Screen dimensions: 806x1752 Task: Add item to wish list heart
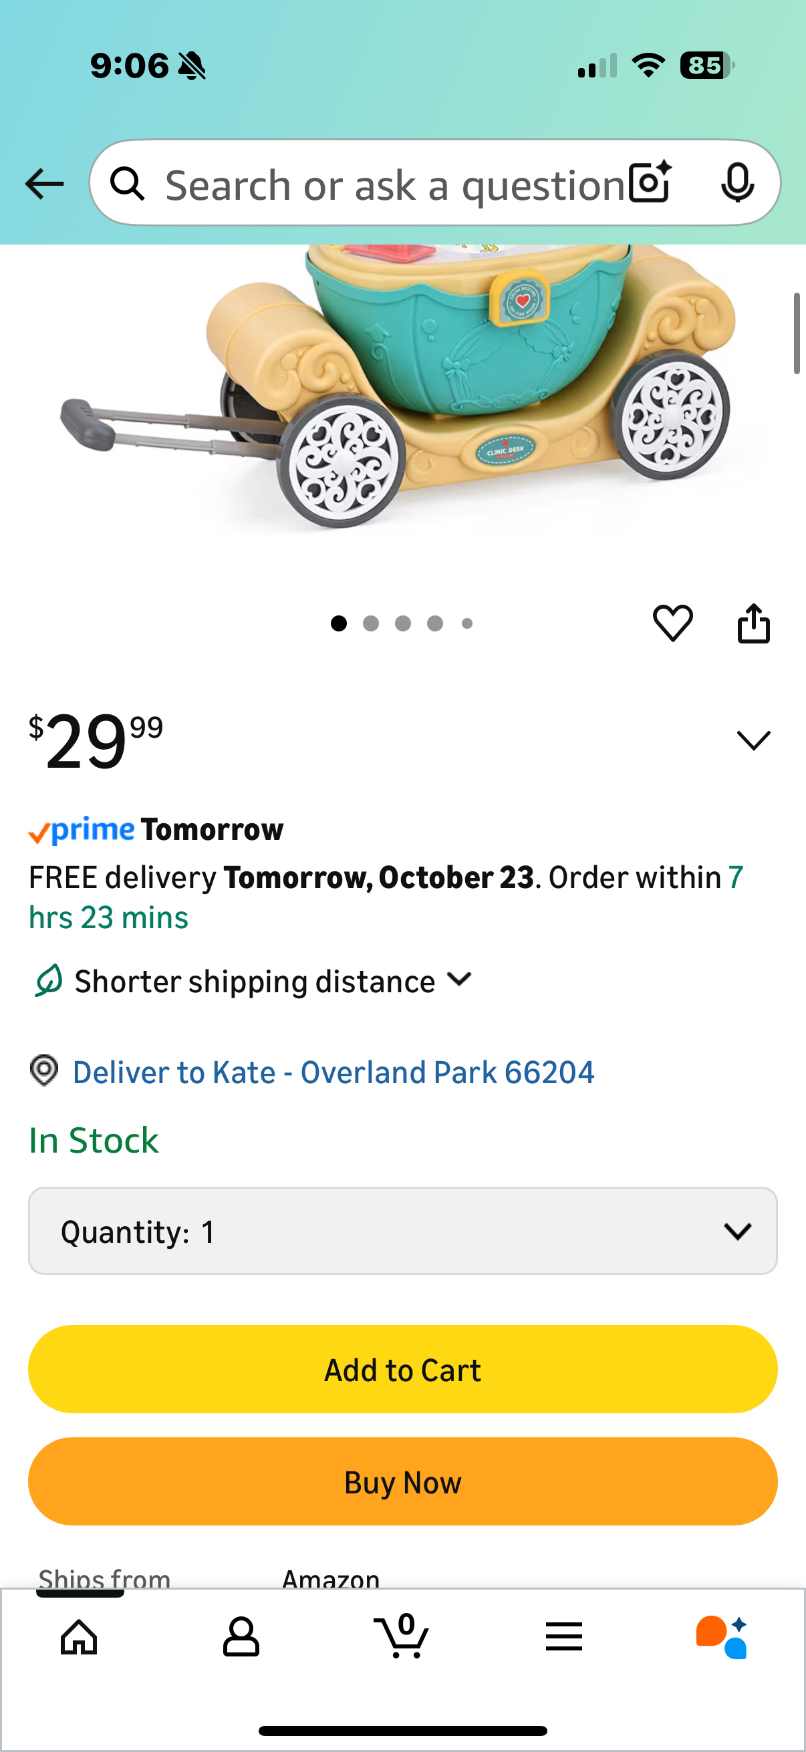click(x=673, y=623)
